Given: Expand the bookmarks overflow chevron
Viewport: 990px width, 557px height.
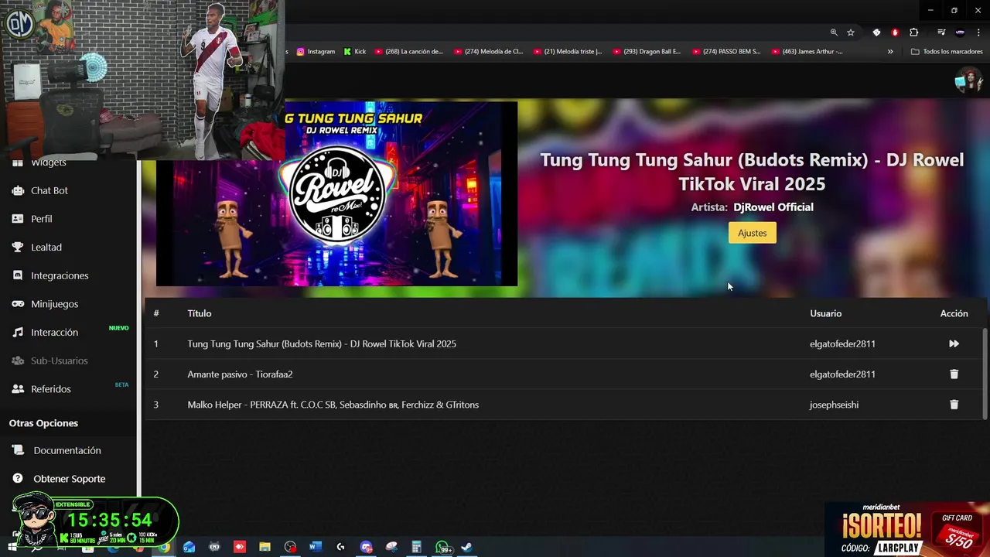Looking at the screenshot, I should (890, 52).
